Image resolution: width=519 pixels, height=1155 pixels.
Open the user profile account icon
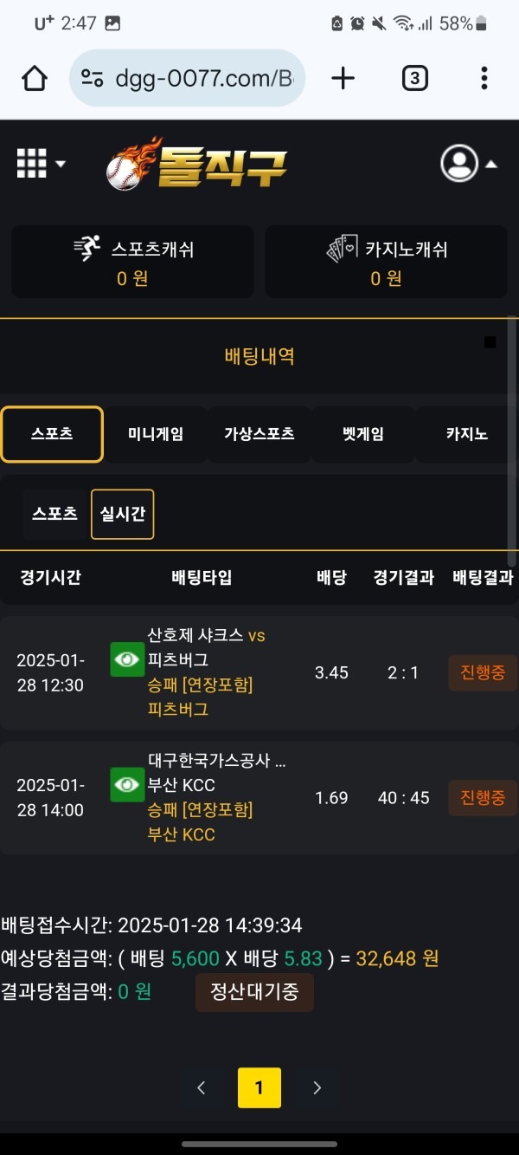coord(458,164)
